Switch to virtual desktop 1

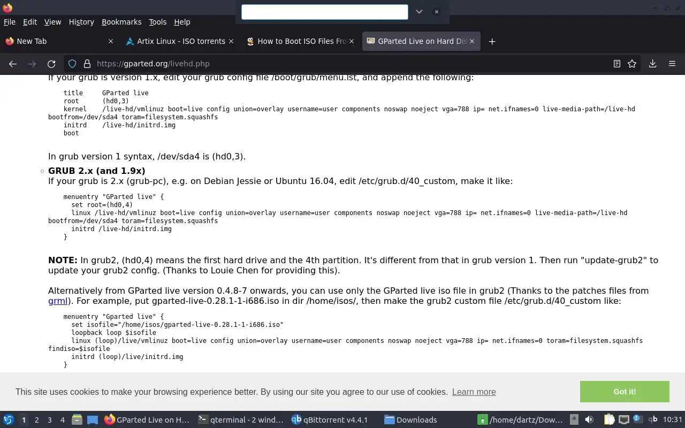[x=24, y=420]
